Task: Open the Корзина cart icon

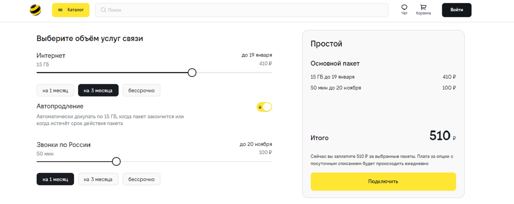Action: coord(424,8)
